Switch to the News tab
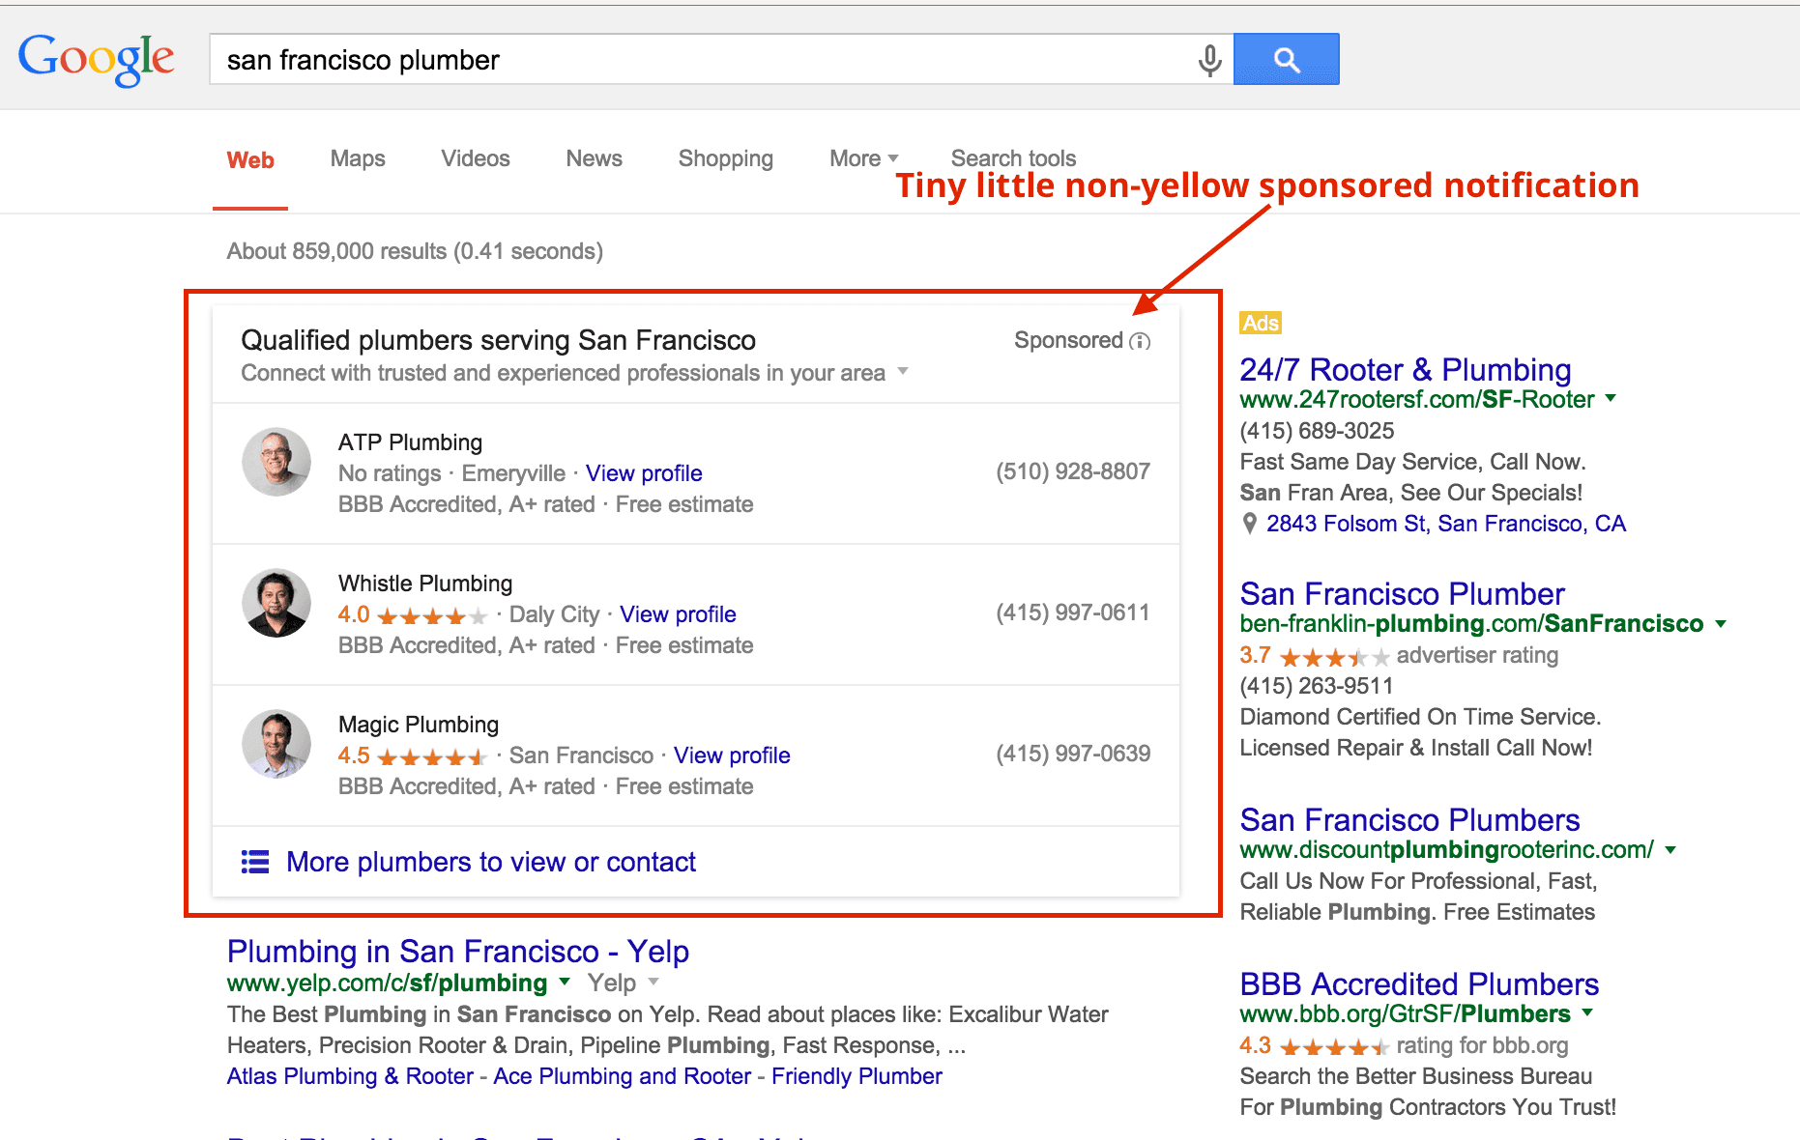Viewport: 1800px width, 1140px height. coord(594,157)
